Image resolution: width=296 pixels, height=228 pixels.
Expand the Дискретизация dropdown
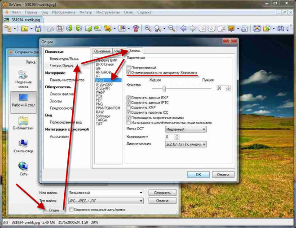[x=186, y=144]
